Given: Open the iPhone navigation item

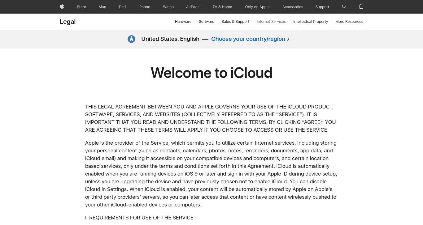Looking at the screenshot, I should tap(144, 7).
